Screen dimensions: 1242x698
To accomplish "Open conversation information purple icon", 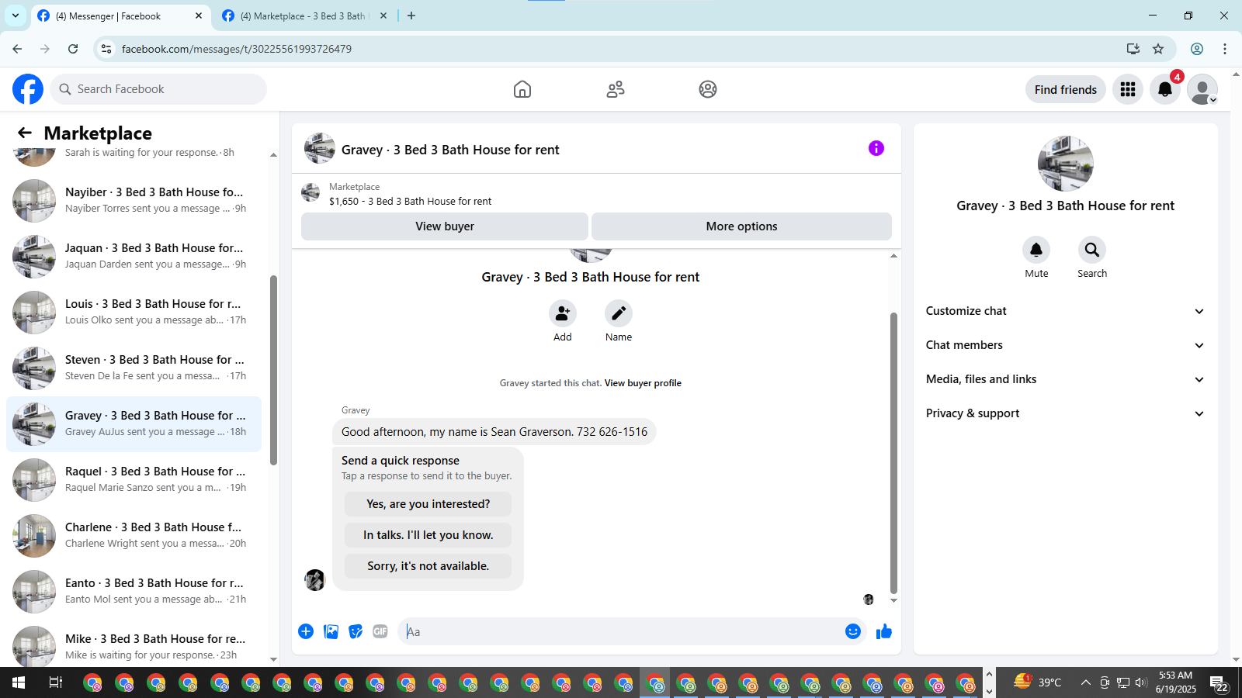I will [876, 148].
